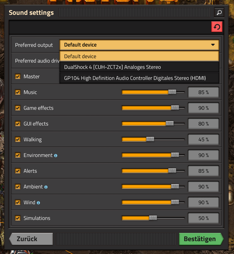Confirm settings with the Bestätigen button
This screenshot has width=234, height=254.
[201, 239]
